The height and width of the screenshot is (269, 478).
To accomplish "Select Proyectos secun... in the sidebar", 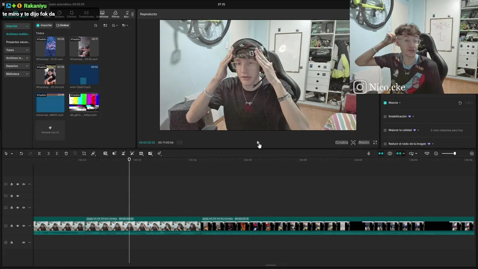I will [18, 42].
